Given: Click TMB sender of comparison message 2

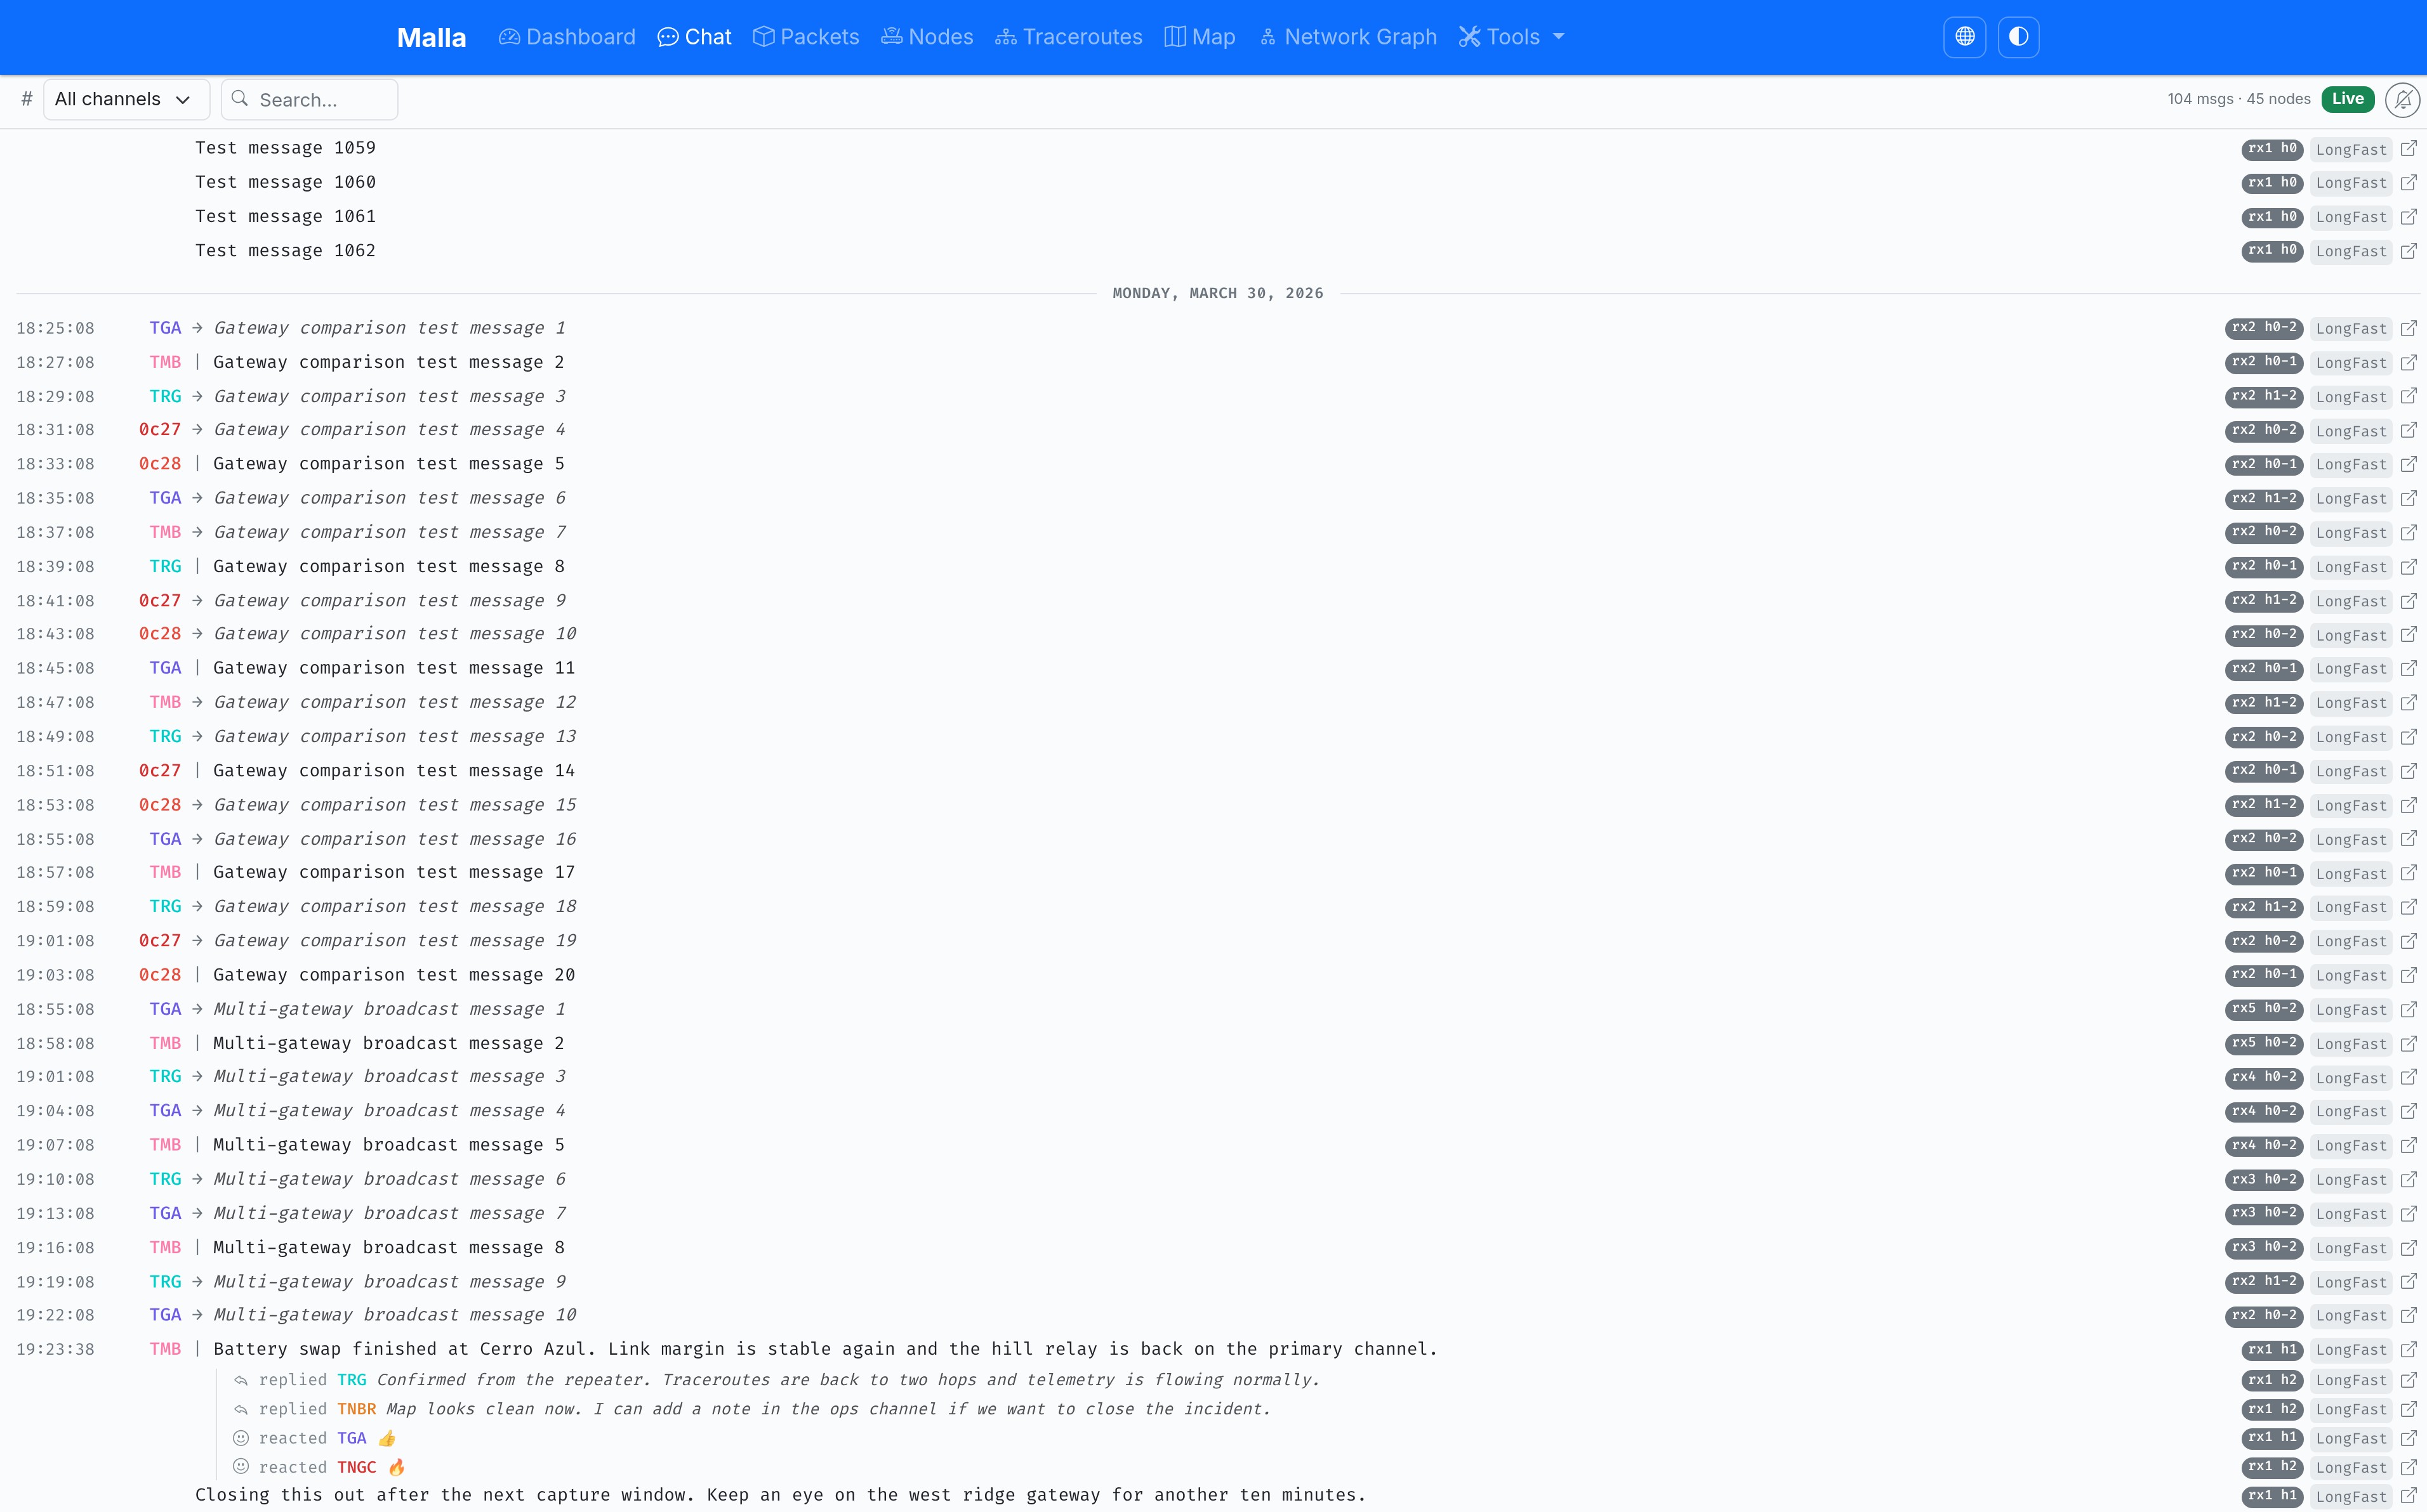Looking at the screenshot, I should (x=165, y=362).
